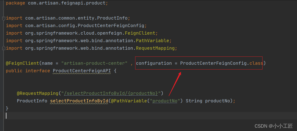The width and height of the screenshot is (297, 131).
Task: Collapse the import block at first import line
Action: point(4,18)
